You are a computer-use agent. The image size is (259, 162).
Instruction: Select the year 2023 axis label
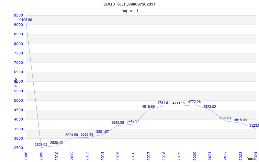click(x=241, y=156)
